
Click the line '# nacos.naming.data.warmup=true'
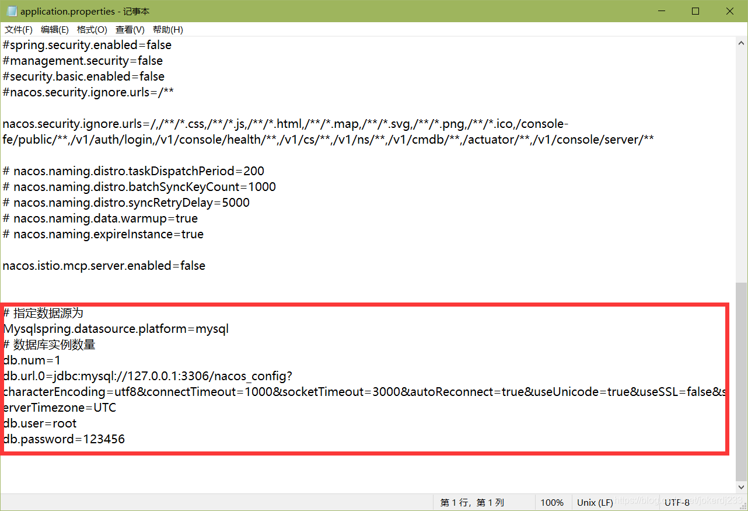click(x=100, y=218)
